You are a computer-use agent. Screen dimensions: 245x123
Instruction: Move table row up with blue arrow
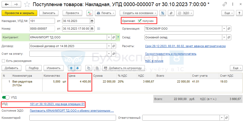coord(71,68)
